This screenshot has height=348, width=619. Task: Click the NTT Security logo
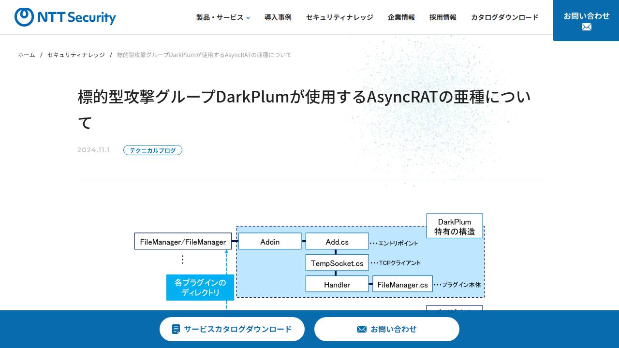[x=65, y=17]
